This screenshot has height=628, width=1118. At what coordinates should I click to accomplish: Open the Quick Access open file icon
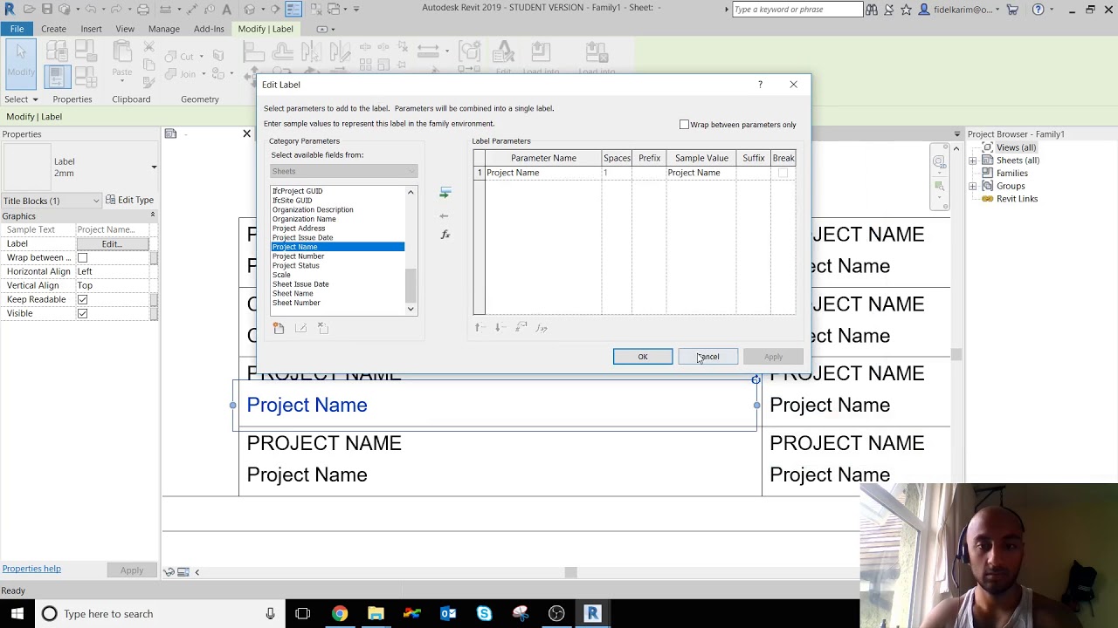29,9
